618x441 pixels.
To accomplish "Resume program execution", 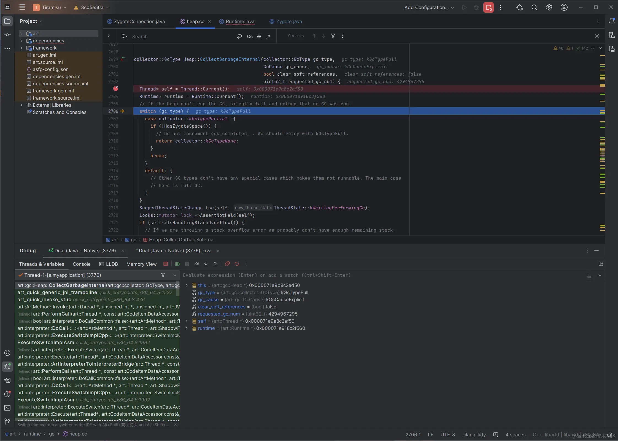I will point(178,264).
